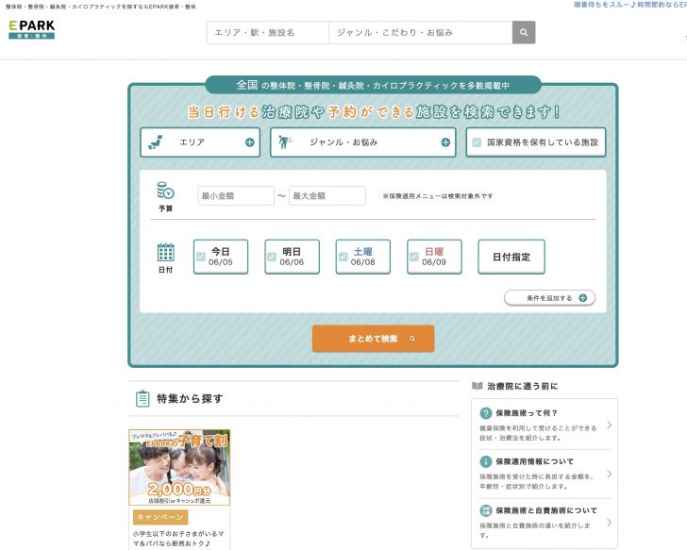This screenshot has height=550, width=687.
Task: Click the question mark insurance icon
Action: pos(486,413)
